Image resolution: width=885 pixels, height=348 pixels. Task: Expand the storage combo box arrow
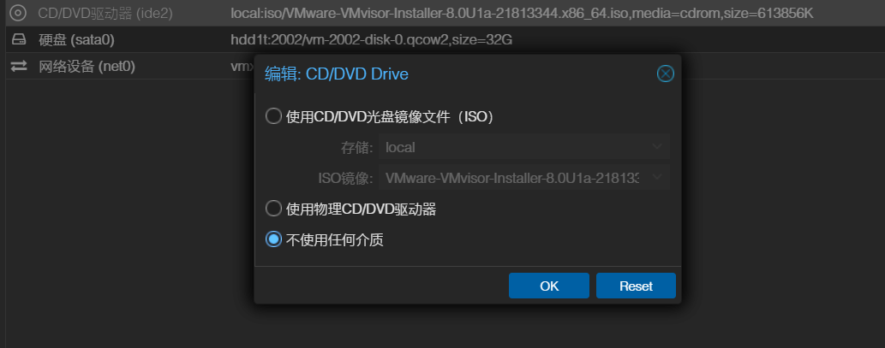tap(657, 147)
